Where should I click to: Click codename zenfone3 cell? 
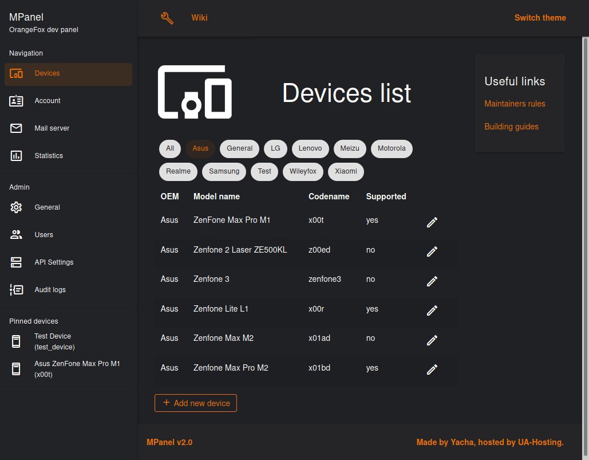click(x=325, y=279)
